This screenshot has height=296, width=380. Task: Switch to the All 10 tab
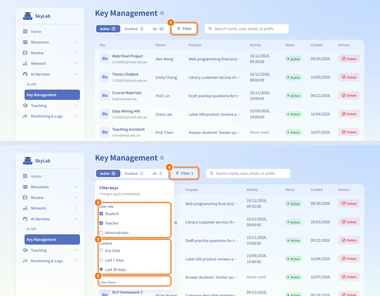point(158,29)
